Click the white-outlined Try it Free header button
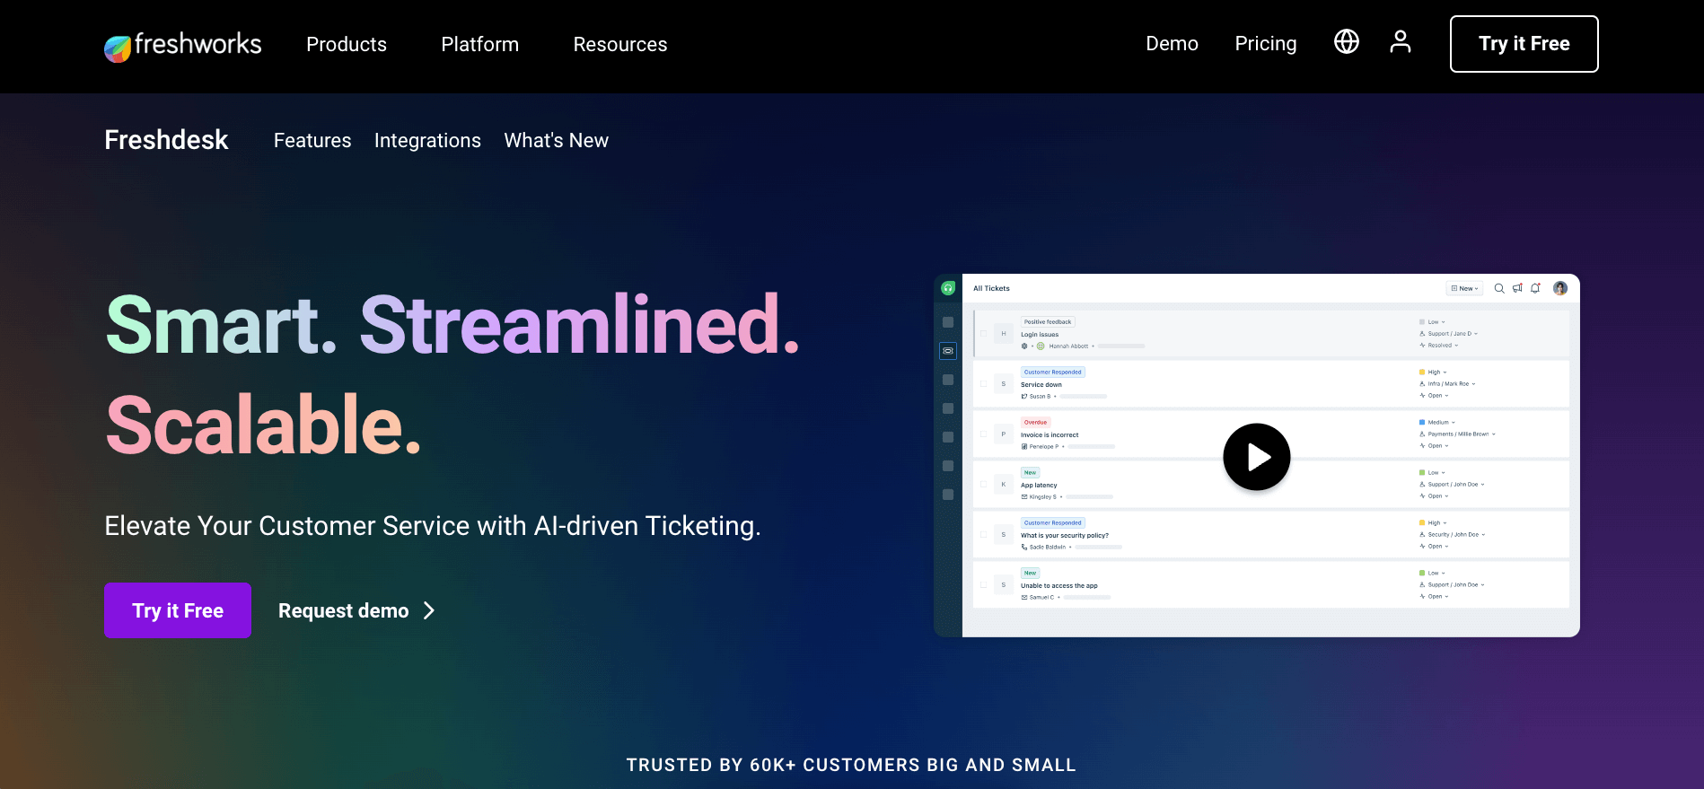The image size is (1704, 789). 1524,44
